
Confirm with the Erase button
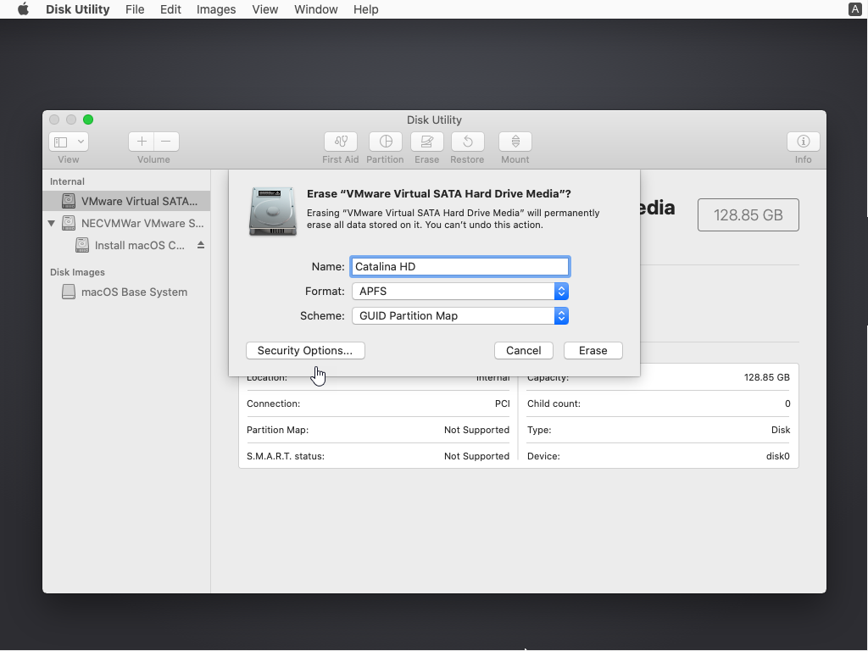[593, 350]
